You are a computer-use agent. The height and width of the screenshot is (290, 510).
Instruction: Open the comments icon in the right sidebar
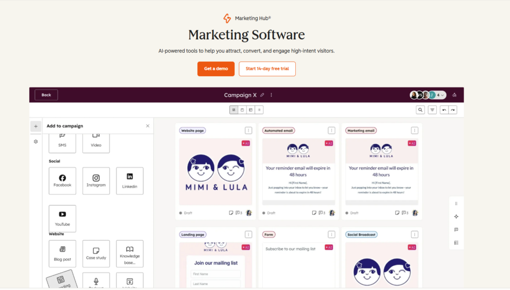[456, 229]
